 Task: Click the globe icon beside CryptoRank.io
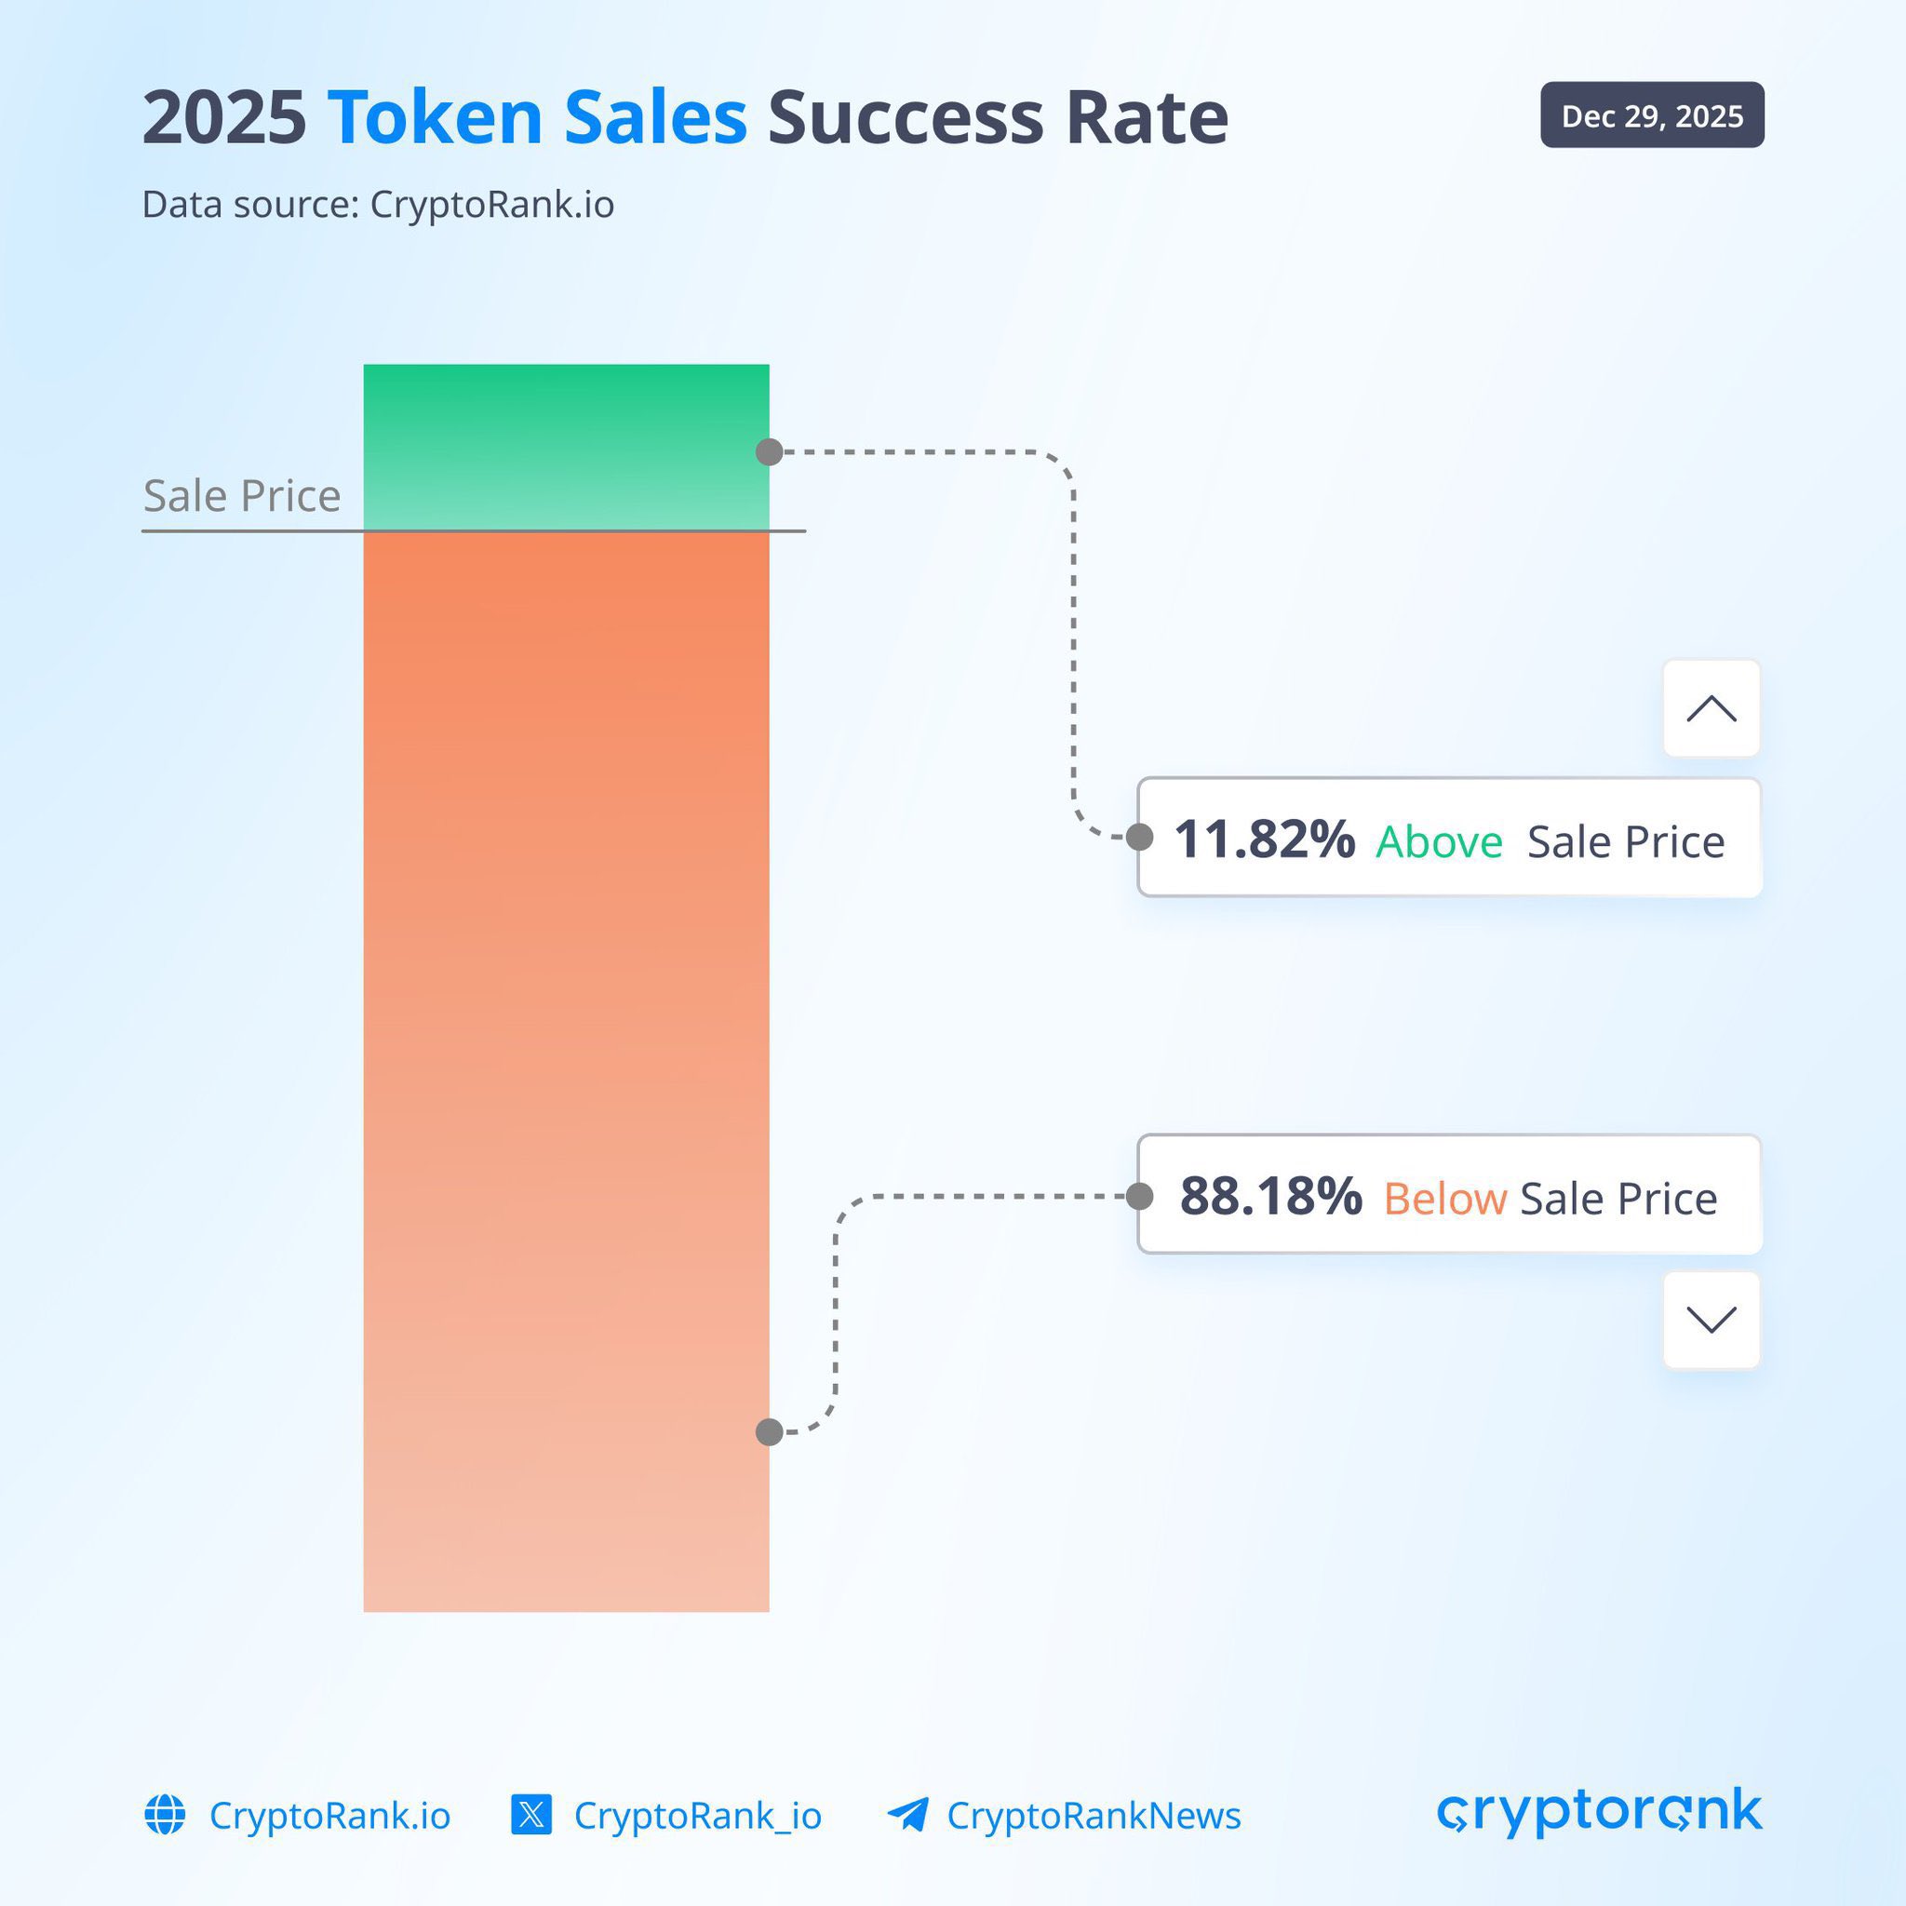pos(165,1814)
